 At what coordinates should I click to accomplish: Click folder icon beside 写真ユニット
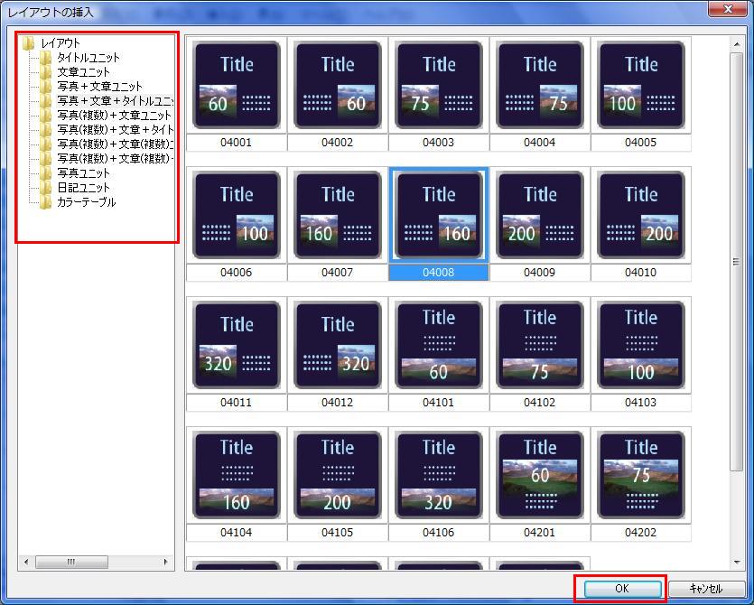[x=46, y=173]
